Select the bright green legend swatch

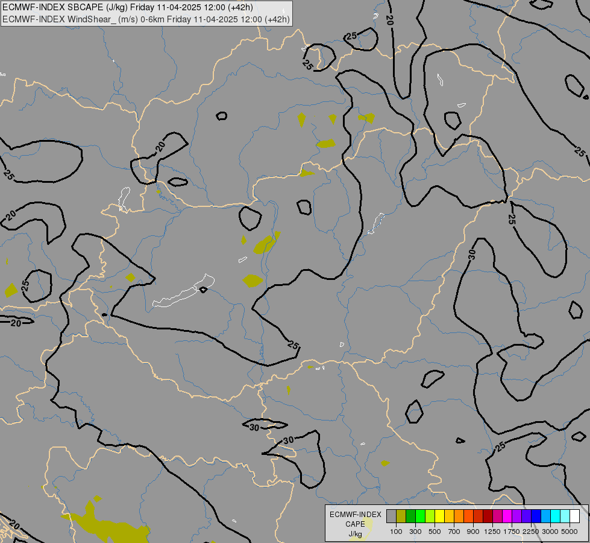tap(420, 516)
